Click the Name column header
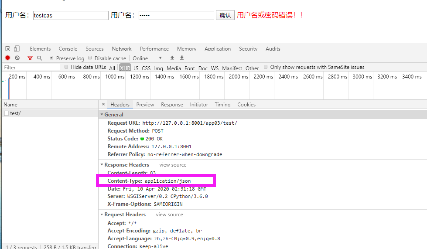Image resolution: width=427 pixels, height=249 pixels. pos(51,105)
